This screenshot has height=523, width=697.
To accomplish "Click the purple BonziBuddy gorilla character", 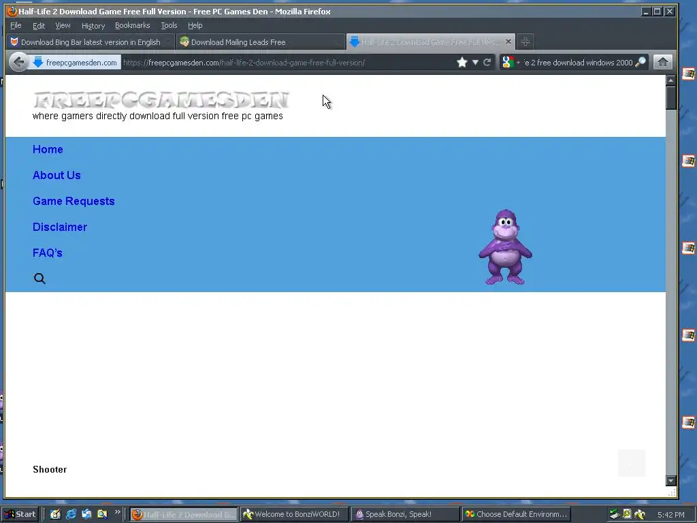I will (x=506, y=247).
